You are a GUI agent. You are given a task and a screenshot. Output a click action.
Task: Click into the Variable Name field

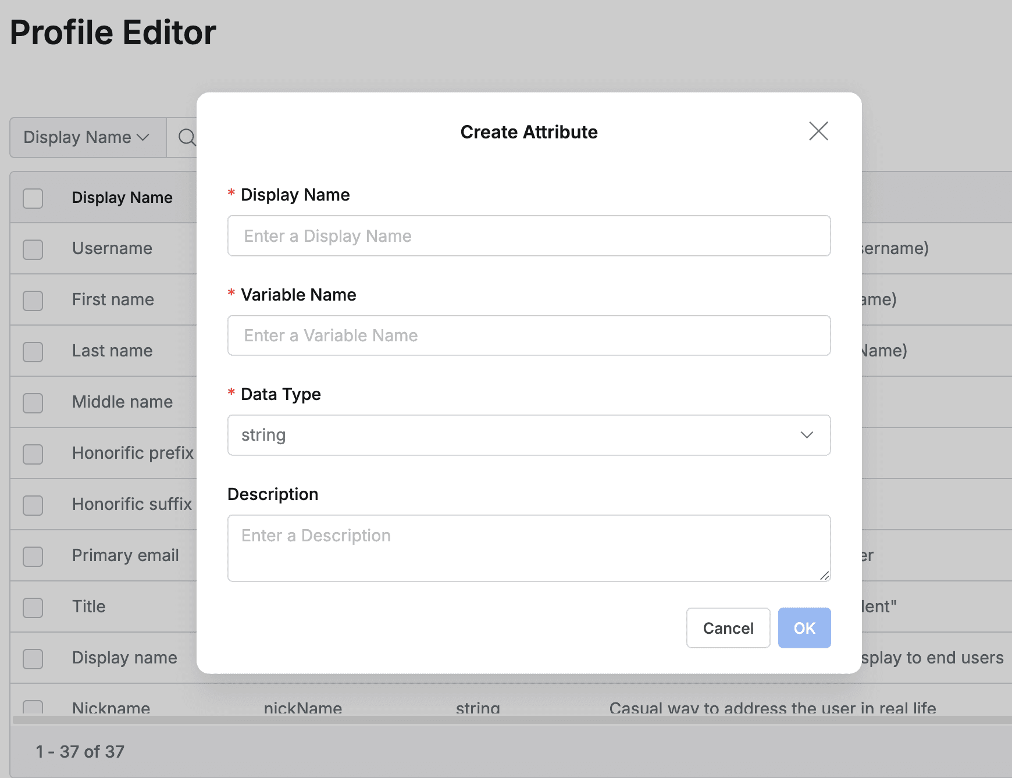[528, 336]
